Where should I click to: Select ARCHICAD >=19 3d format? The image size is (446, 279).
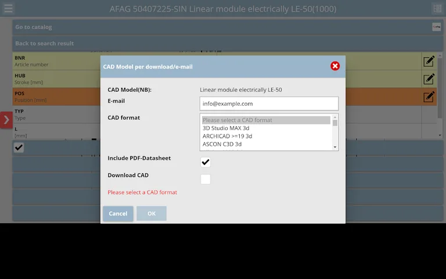(266, 136)
